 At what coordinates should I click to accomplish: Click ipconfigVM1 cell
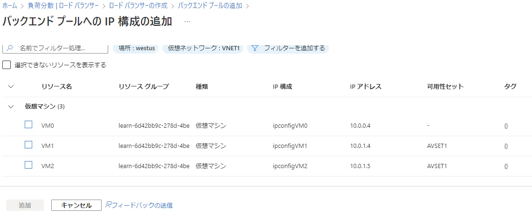click(x=290, y=146)
